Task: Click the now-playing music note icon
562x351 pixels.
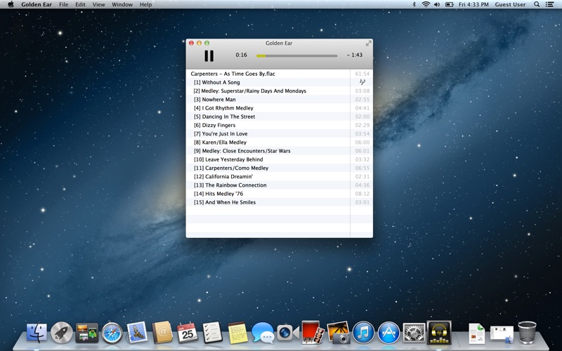Action: (x=362, y=82)
